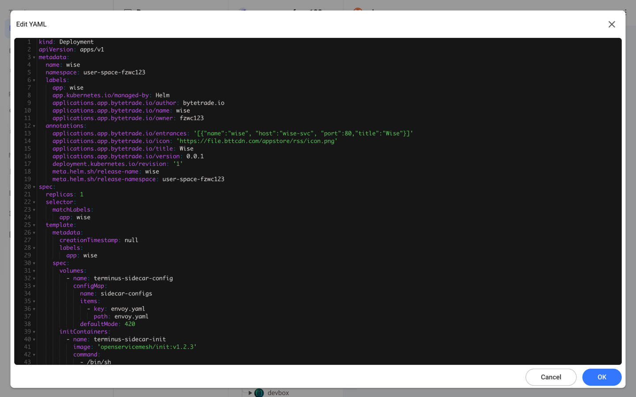Collapse the matchLabels block on line 23
Image resolution: width=636 pixels, height=397 pixels.
[x=34, y=210]
